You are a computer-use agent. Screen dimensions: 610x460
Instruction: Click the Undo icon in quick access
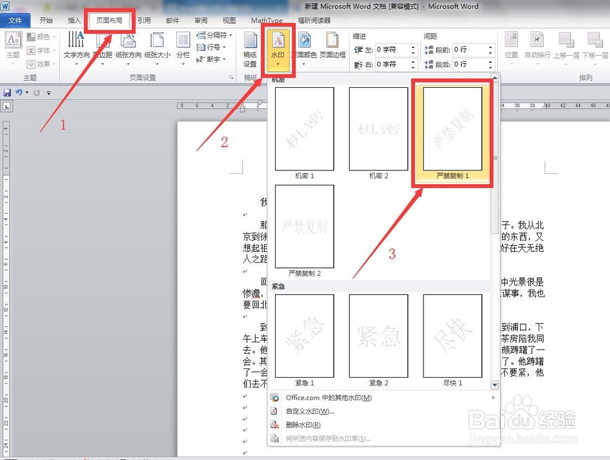click(x=19, y=93)
